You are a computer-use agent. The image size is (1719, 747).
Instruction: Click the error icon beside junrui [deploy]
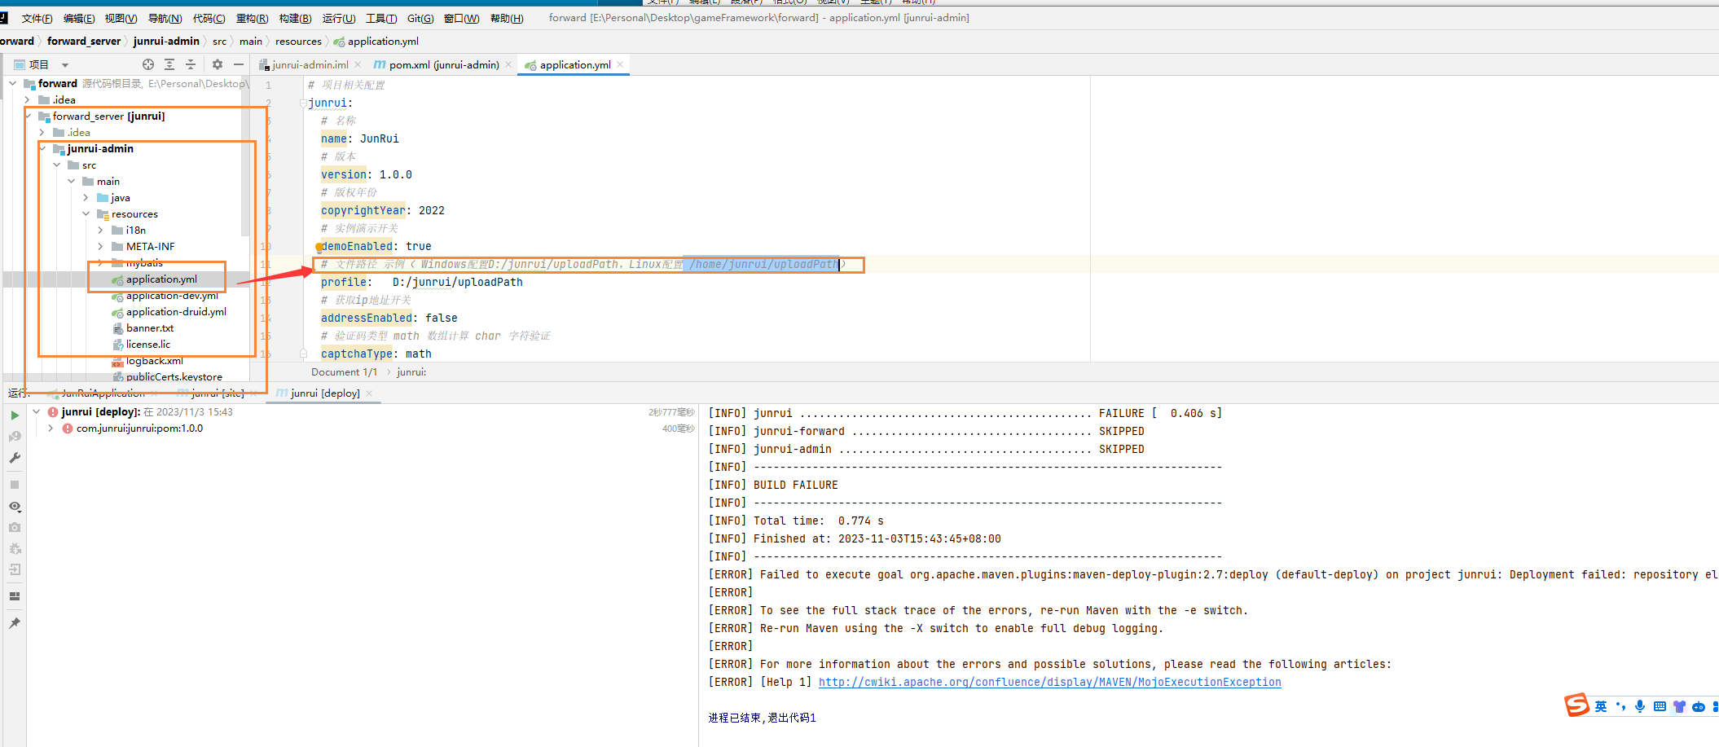pyautogui.click(x=53, y=412)
